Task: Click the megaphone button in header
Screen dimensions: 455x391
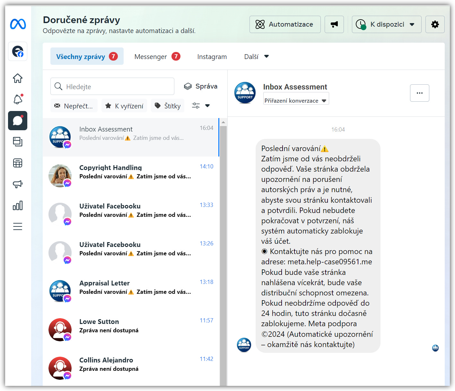Action: [x=334, y=24]
